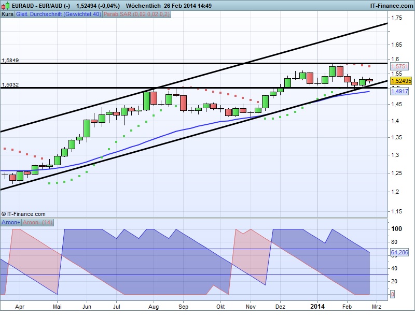The image size is (415, 318).
Task: Click the latest weekly candle
Action: (x=370, y=80)
